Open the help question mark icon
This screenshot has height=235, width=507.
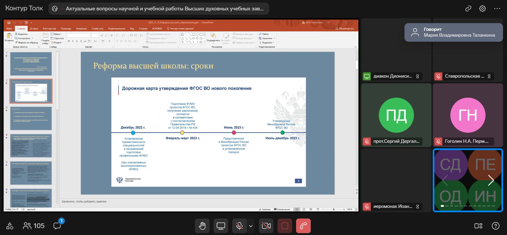click(495, 226)
